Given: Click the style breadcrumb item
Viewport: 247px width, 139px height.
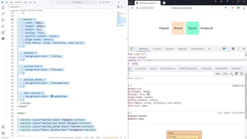Looking at the screenshot, I should pyautogui.click(x=40, y=10).
